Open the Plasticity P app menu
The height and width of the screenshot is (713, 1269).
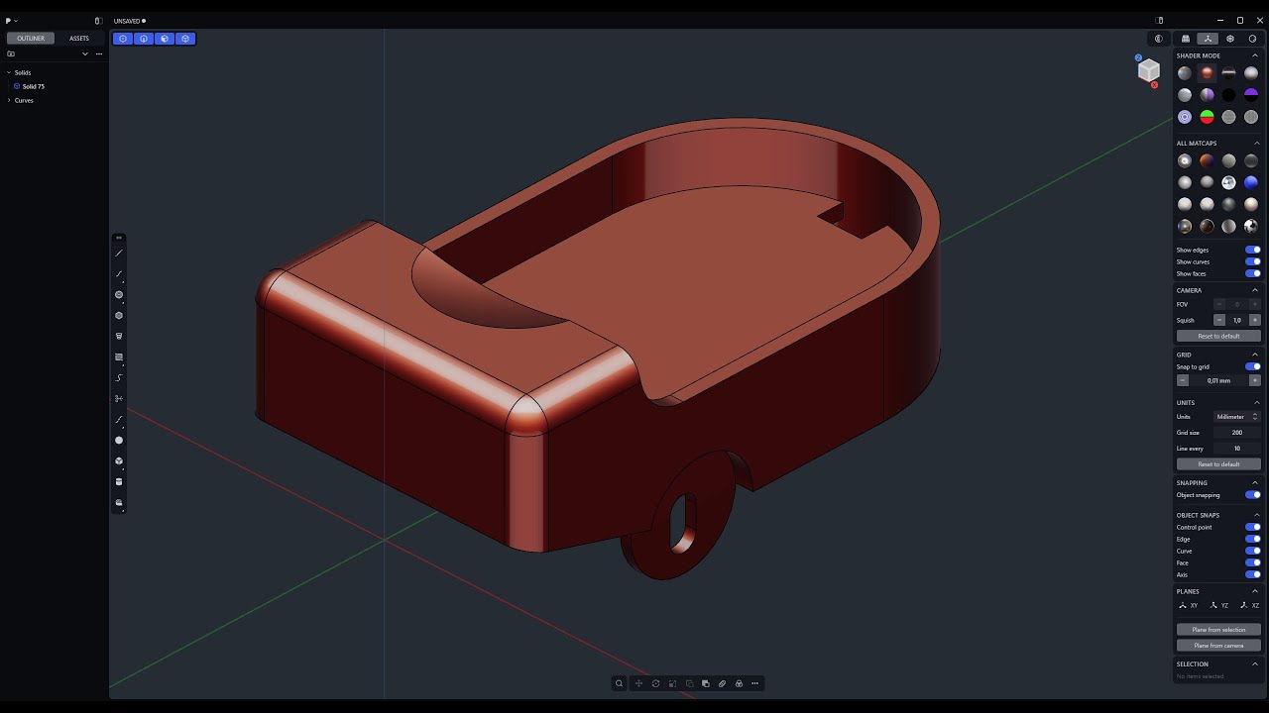click(x=11, y=20)
